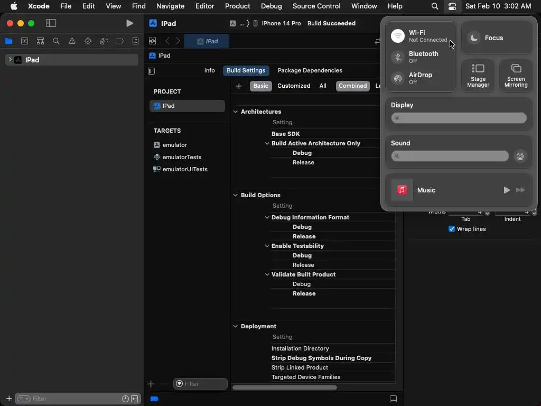Viewport: 541px width, 406px height.
Task: Show Customized build settings
Action: tap(294, 86)
